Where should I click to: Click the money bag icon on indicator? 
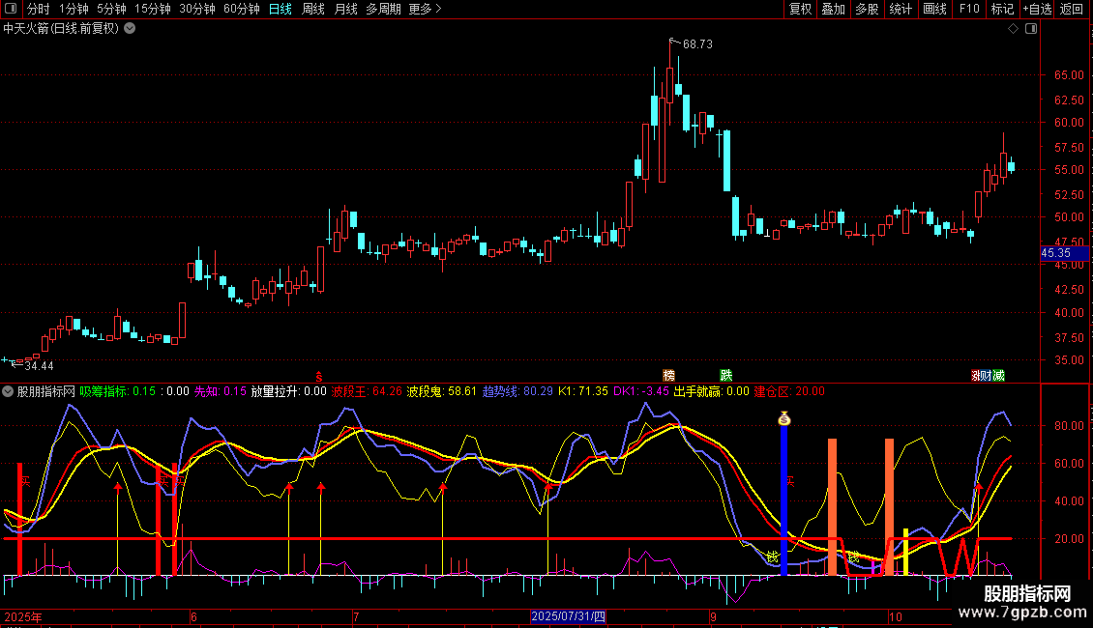click(x=783, y=418)
